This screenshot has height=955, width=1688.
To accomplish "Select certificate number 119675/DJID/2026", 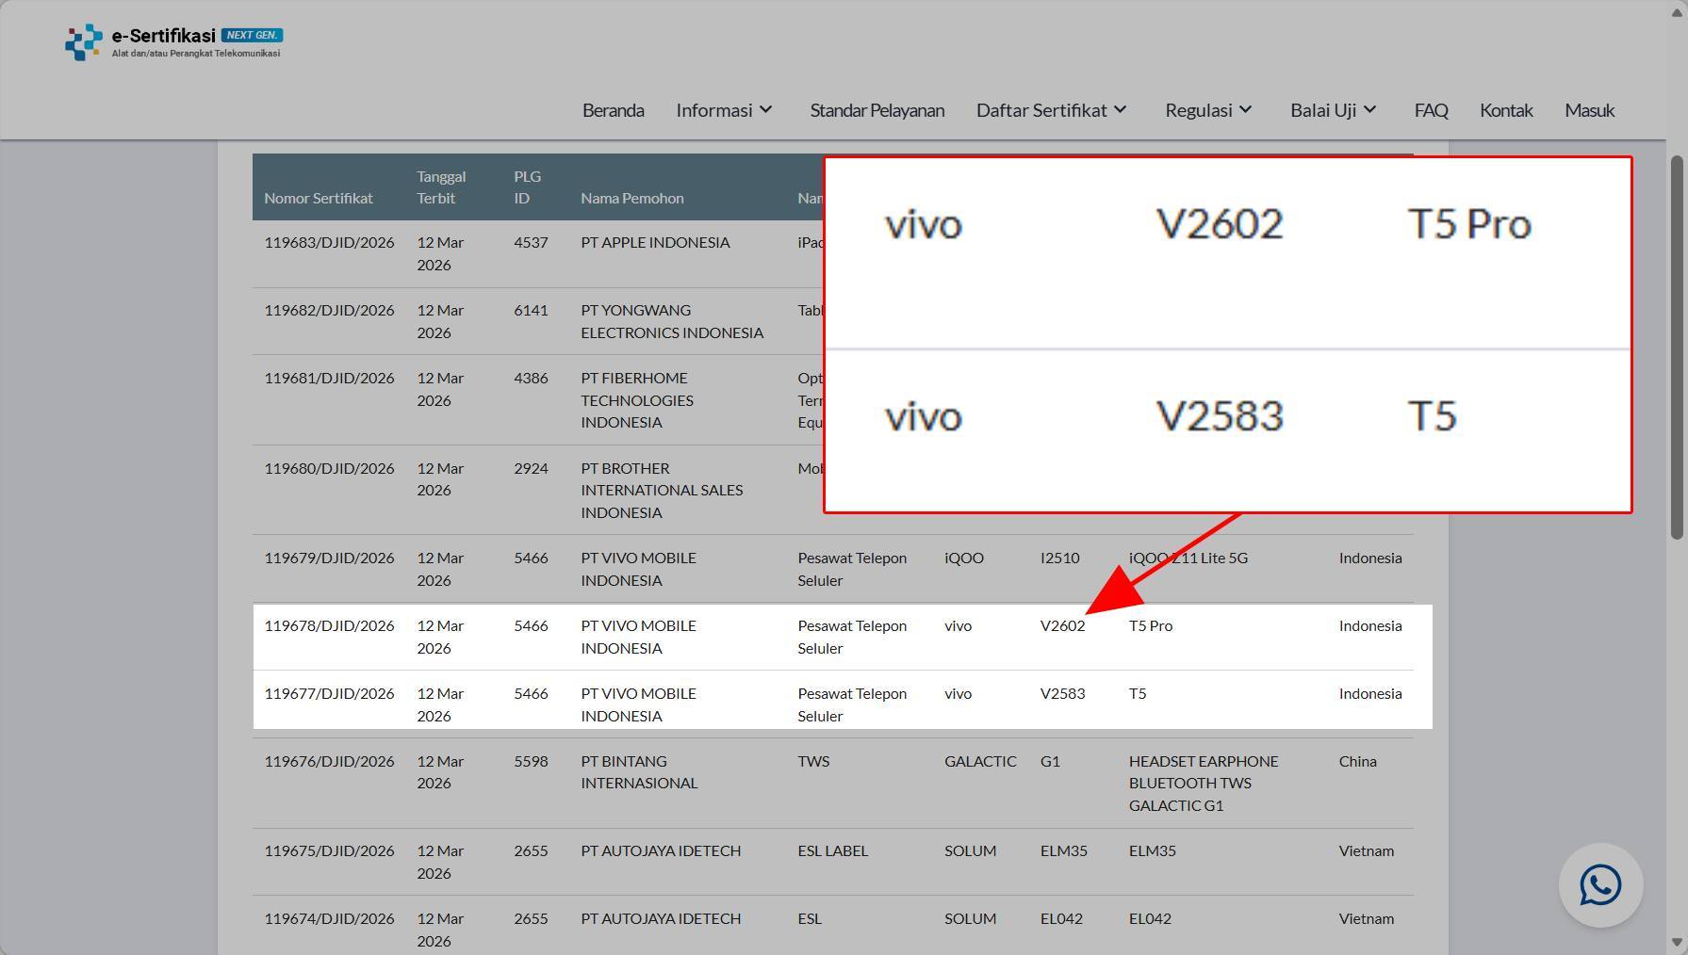I will pyautogui.click(x=329, y=850).
